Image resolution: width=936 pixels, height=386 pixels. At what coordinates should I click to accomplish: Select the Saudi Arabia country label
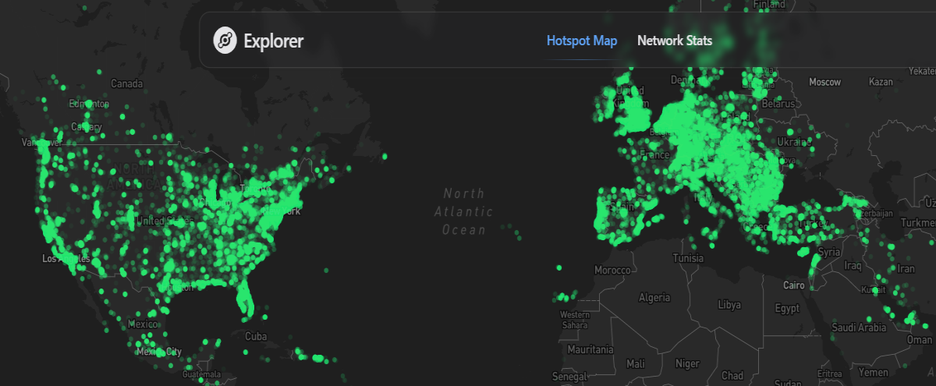pyautogui.click(x=858, y=328)
